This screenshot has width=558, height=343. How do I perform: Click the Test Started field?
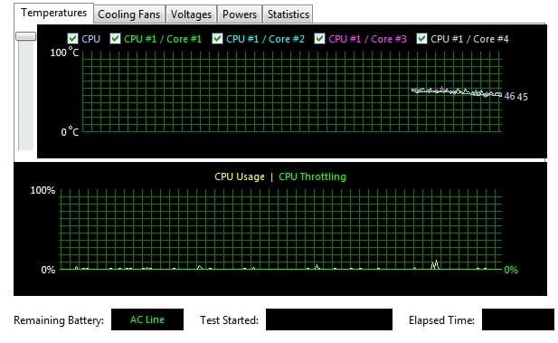click(329, 319)
